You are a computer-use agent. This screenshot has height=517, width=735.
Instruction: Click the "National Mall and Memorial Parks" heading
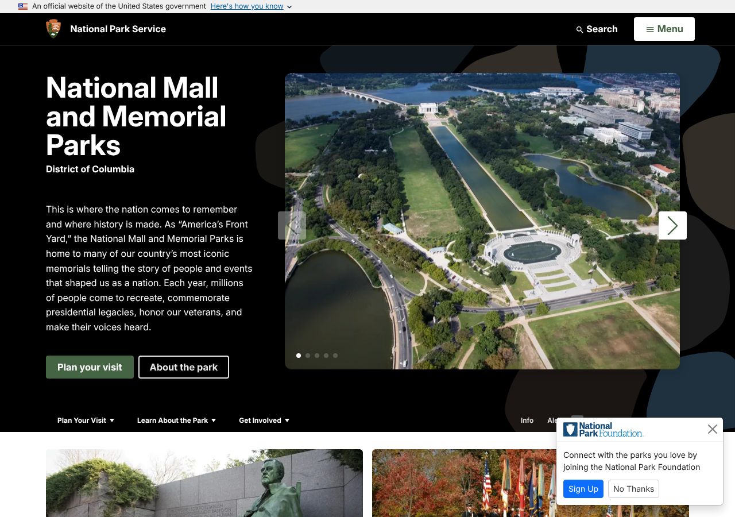click(x=136, y=117)
